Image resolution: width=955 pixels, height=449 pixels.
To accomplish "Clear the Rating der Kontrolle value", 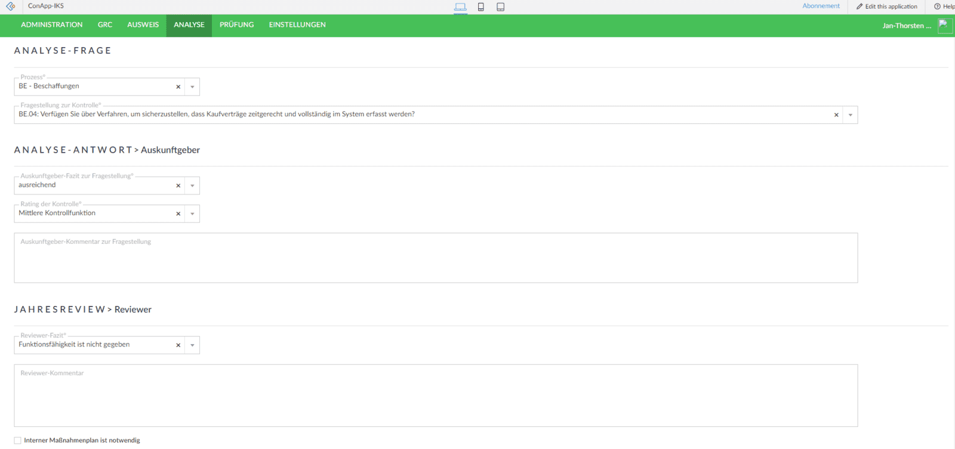I will (x=178, y=214).
